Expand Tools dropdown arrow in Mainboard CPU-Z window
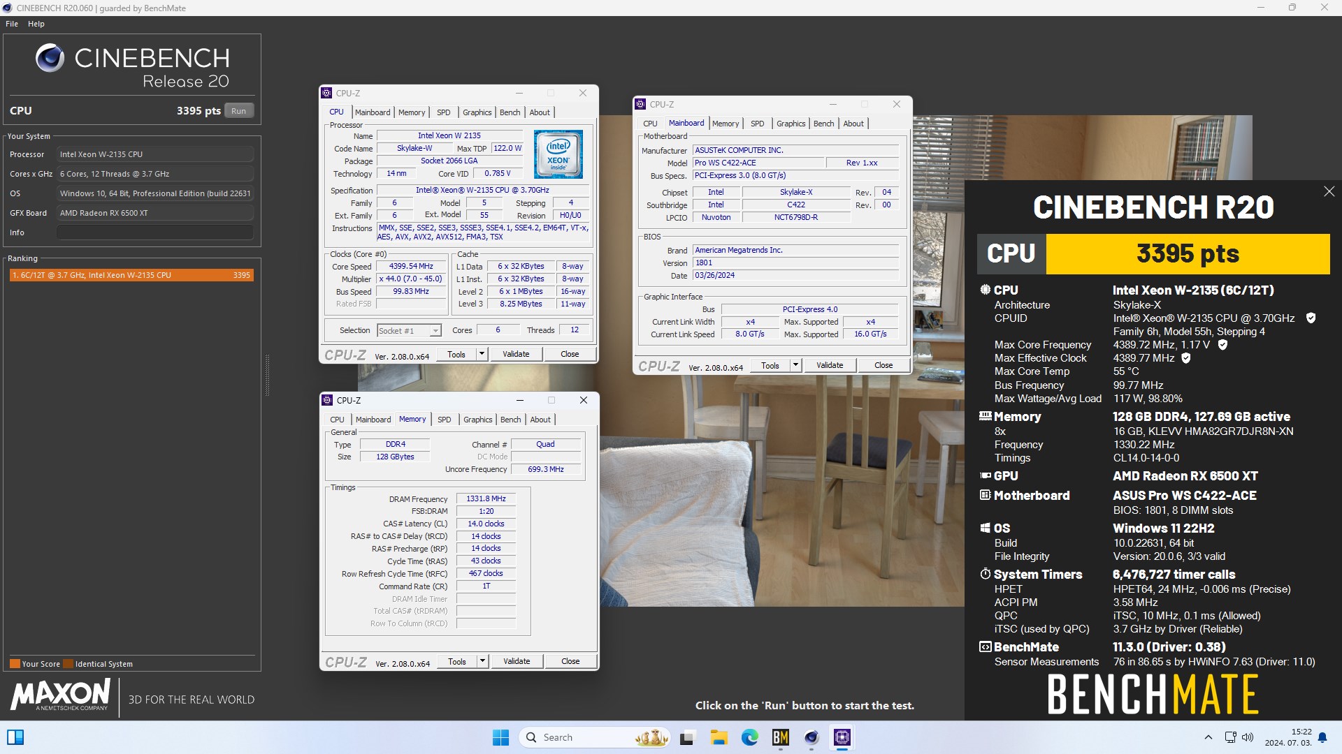Screen dimensions: 1342x754 point(795,365)
